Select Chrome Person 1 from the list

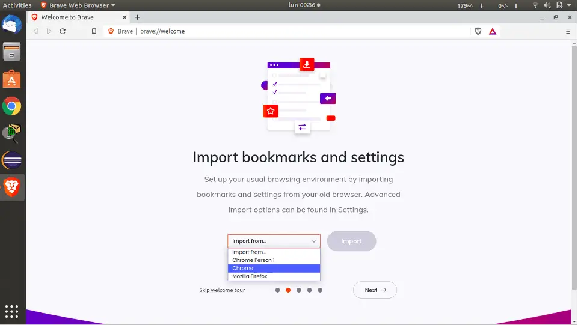pos(274,260)
